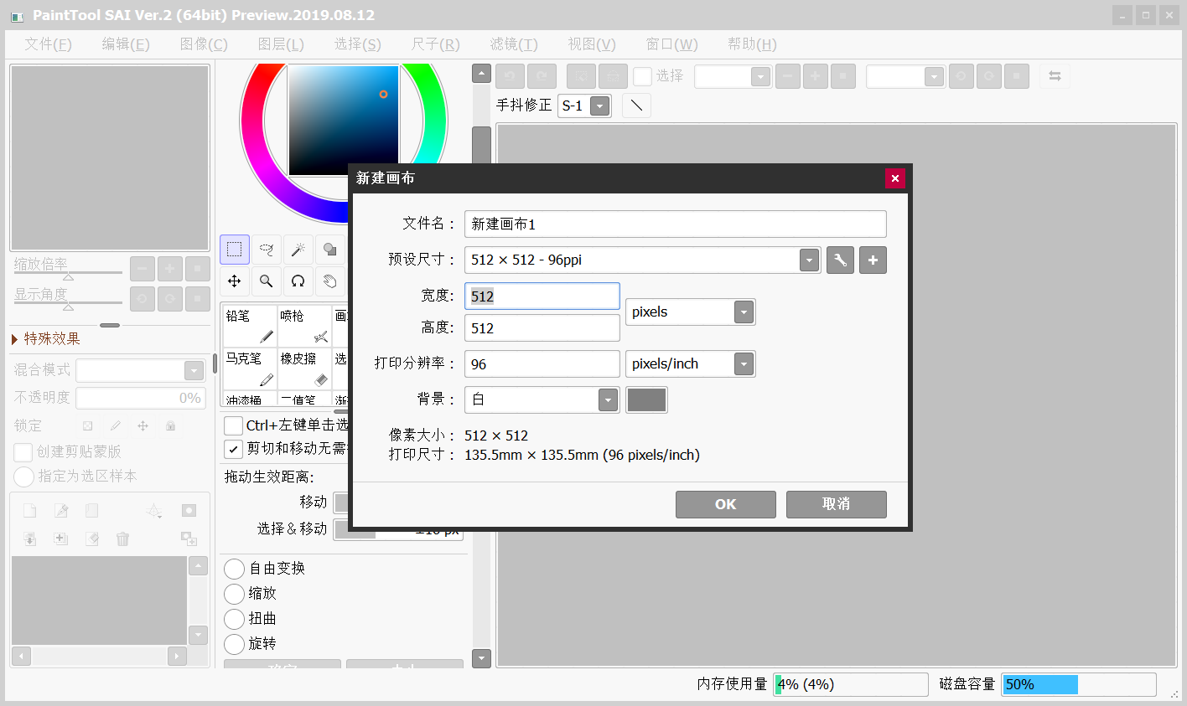Choose the 橡皮擦 eraser brush
The width and height of the screenshot is (1187, 706).
coord(304,368)
